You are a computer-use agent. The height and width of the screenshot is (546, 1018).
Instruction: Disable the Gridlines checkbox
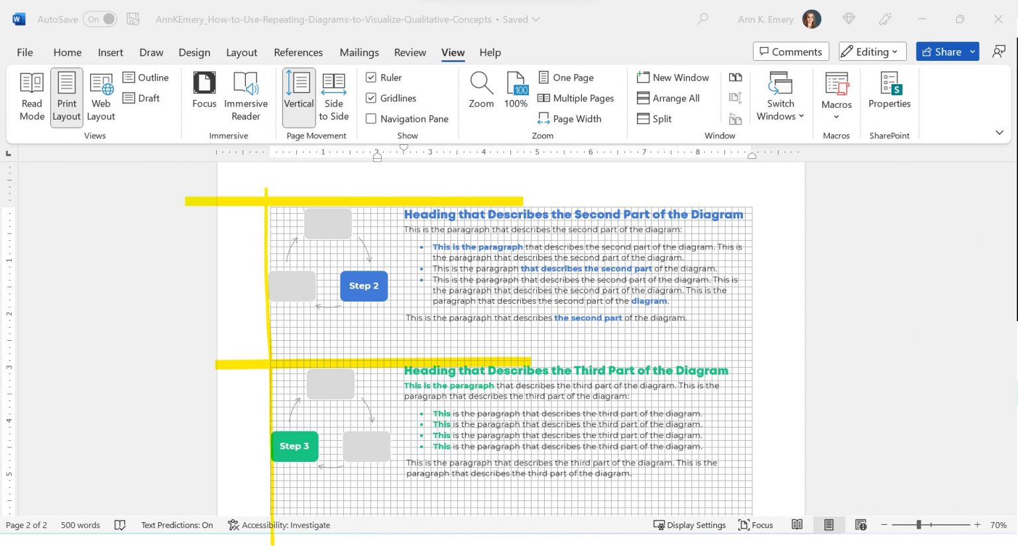[372, 98]
